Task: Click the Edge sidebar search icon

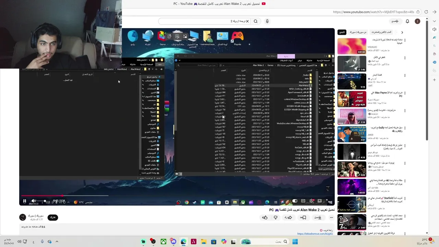Action: (434, 46)
